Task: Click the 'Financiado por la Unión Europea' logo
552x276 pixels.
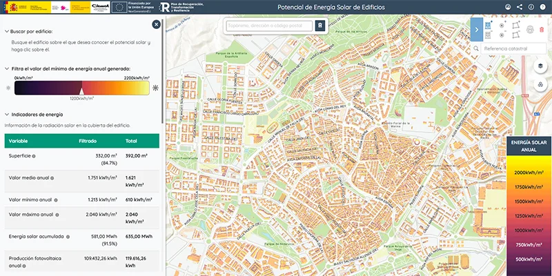Action: pos(134,7)
